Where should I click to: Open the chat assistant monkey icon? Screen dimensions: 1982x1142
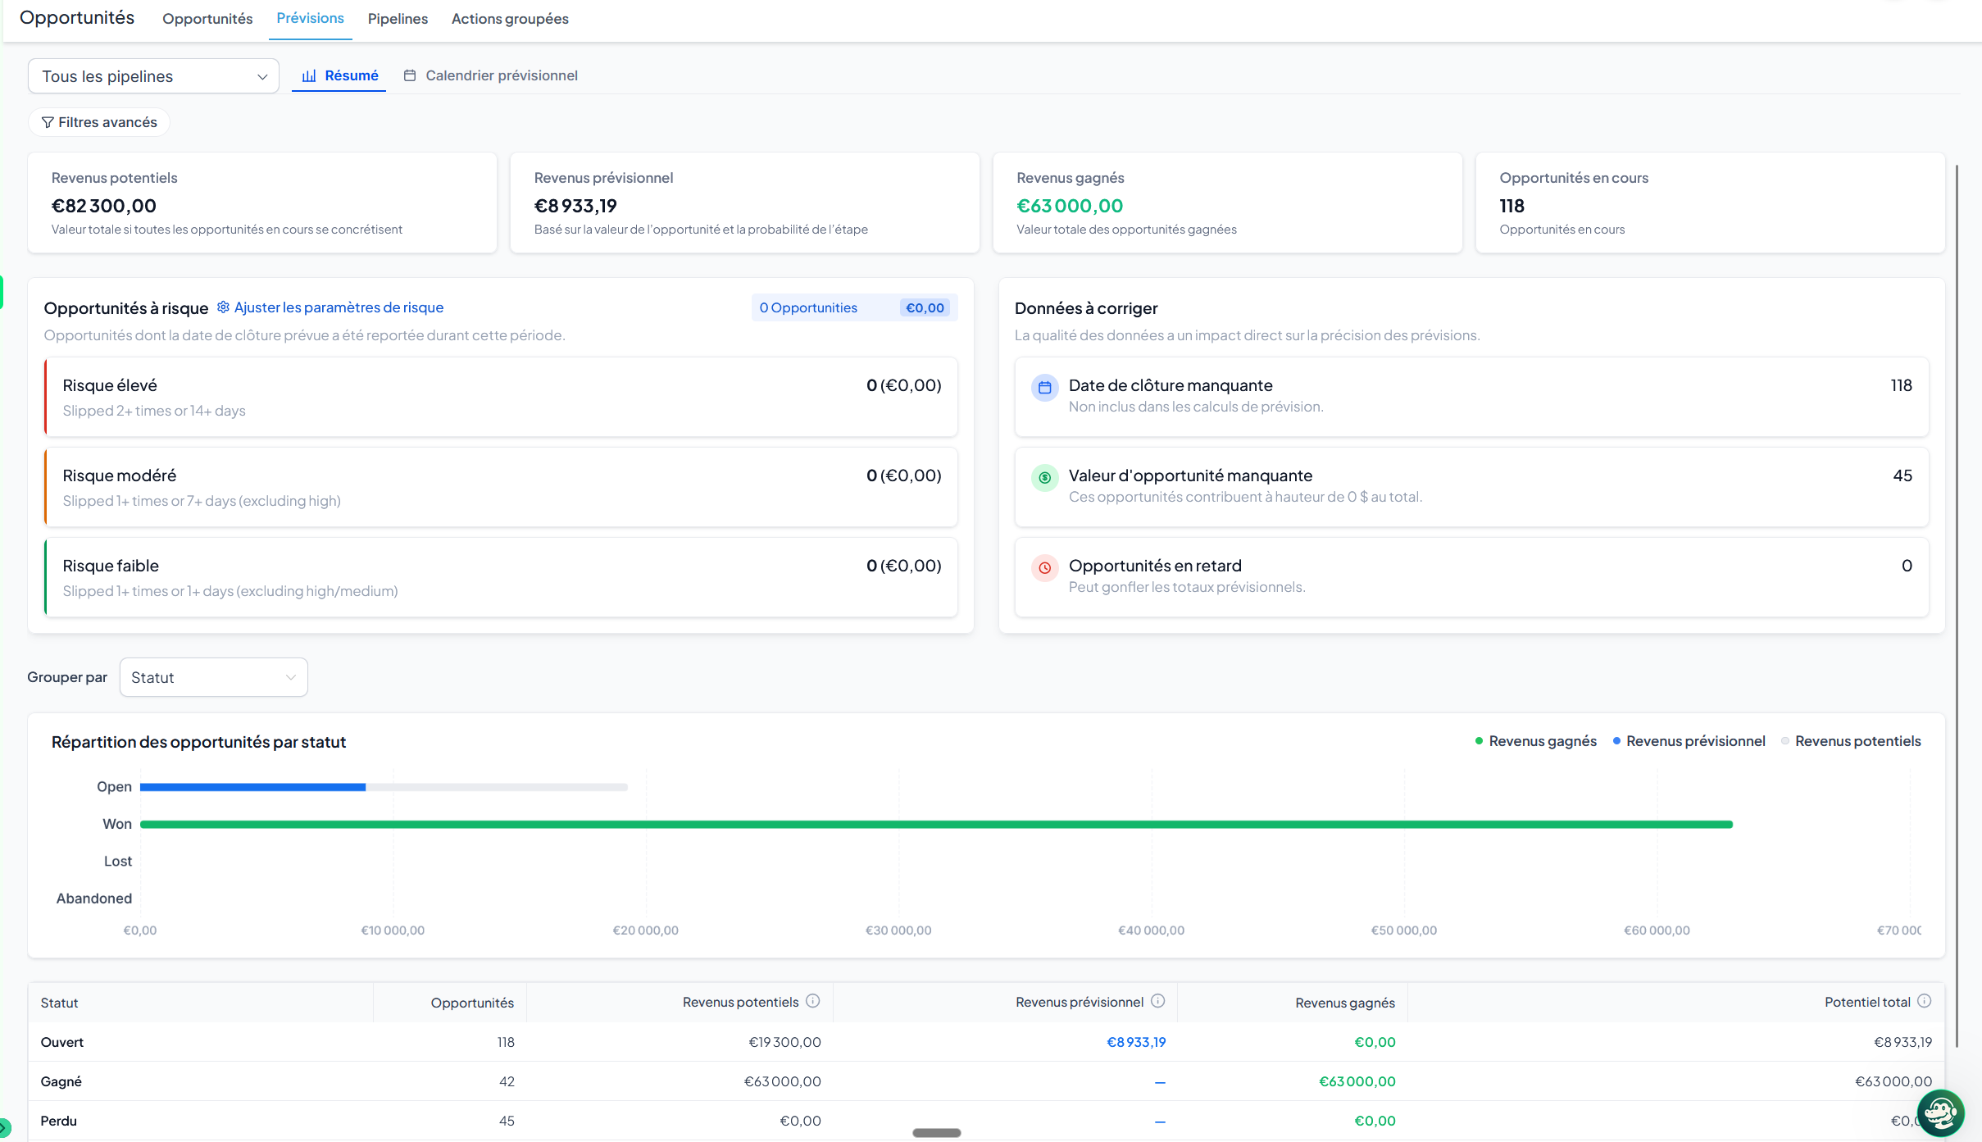click(1940, 1113)
